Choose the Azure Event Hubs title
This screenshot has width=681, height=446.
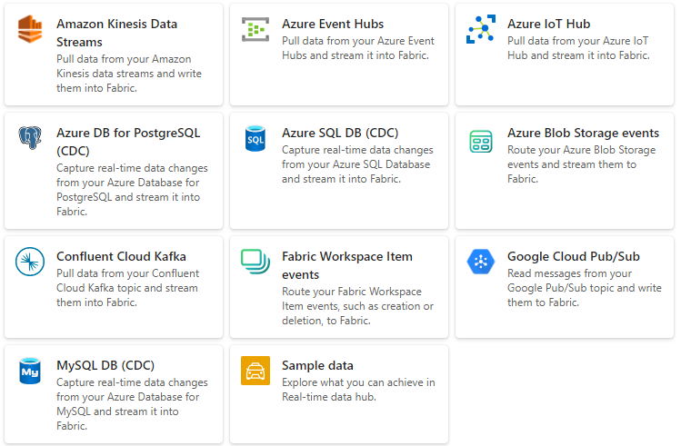click(333, 24)
